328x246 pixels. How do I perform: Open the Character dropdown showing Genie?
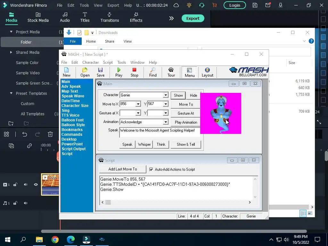(166, 95)
